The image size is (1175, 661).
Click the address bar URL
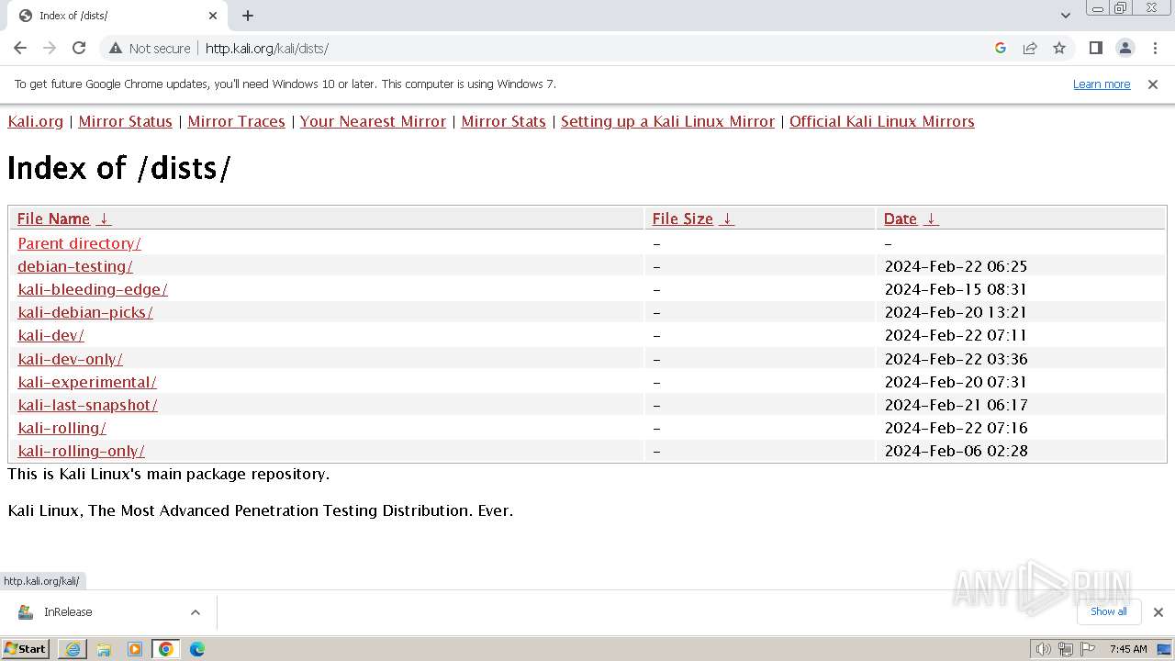tap(266, 48)
